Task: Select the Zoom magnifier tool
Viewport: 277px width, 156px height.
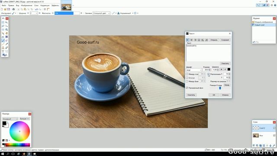Action: (6, 29)
